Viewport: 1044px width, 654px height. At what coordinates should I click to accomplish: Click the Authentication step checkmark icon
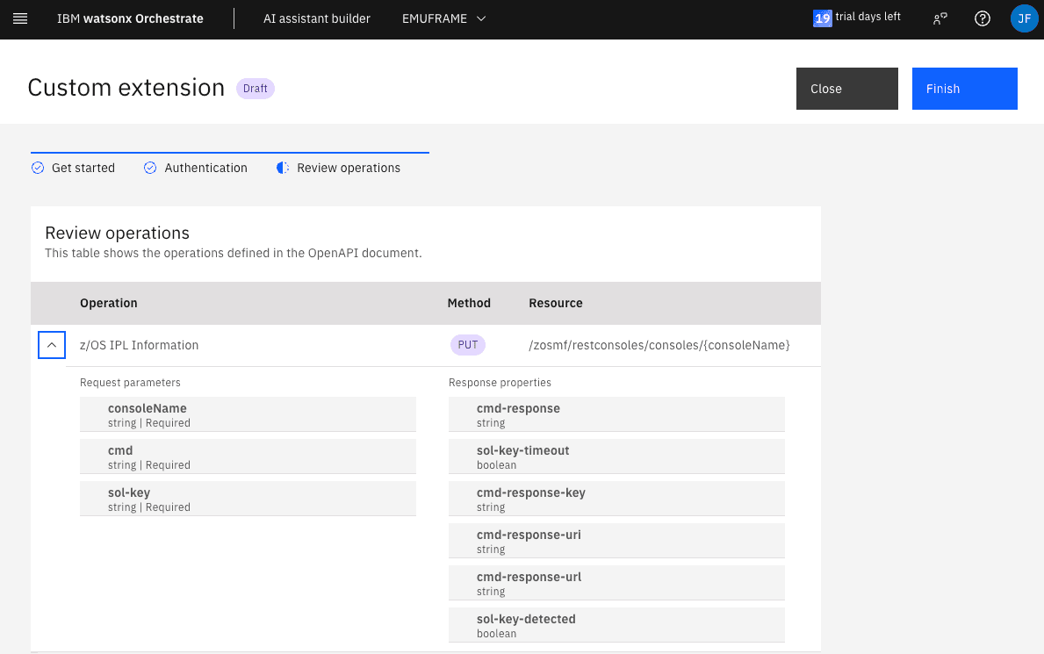(150, 168)
